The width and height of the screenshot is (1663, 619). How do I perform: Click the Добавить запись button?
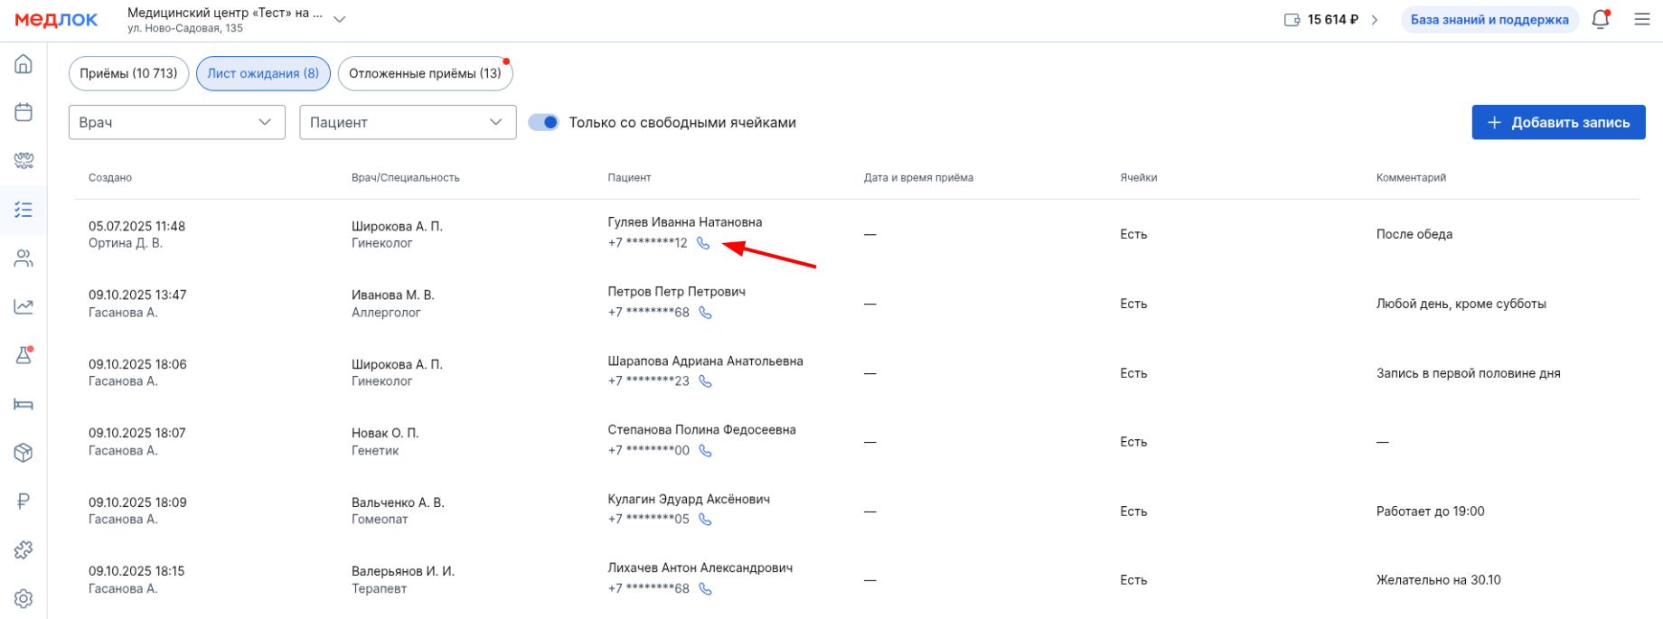(1558, 122)
